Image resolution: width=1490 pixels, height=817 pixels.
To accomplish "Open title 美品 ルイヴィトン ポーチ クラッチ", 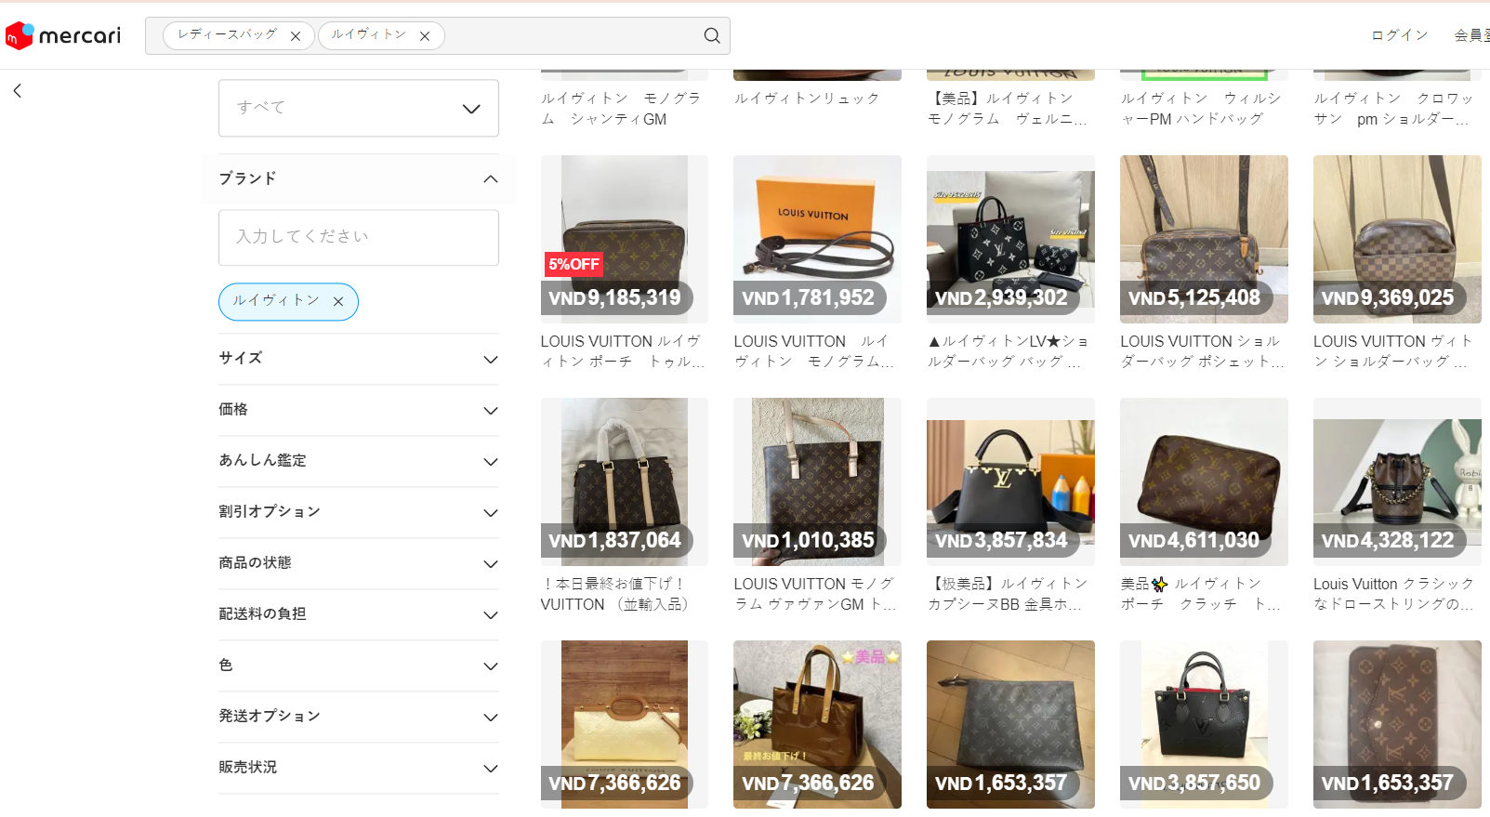I will [x=1200, y=594].
